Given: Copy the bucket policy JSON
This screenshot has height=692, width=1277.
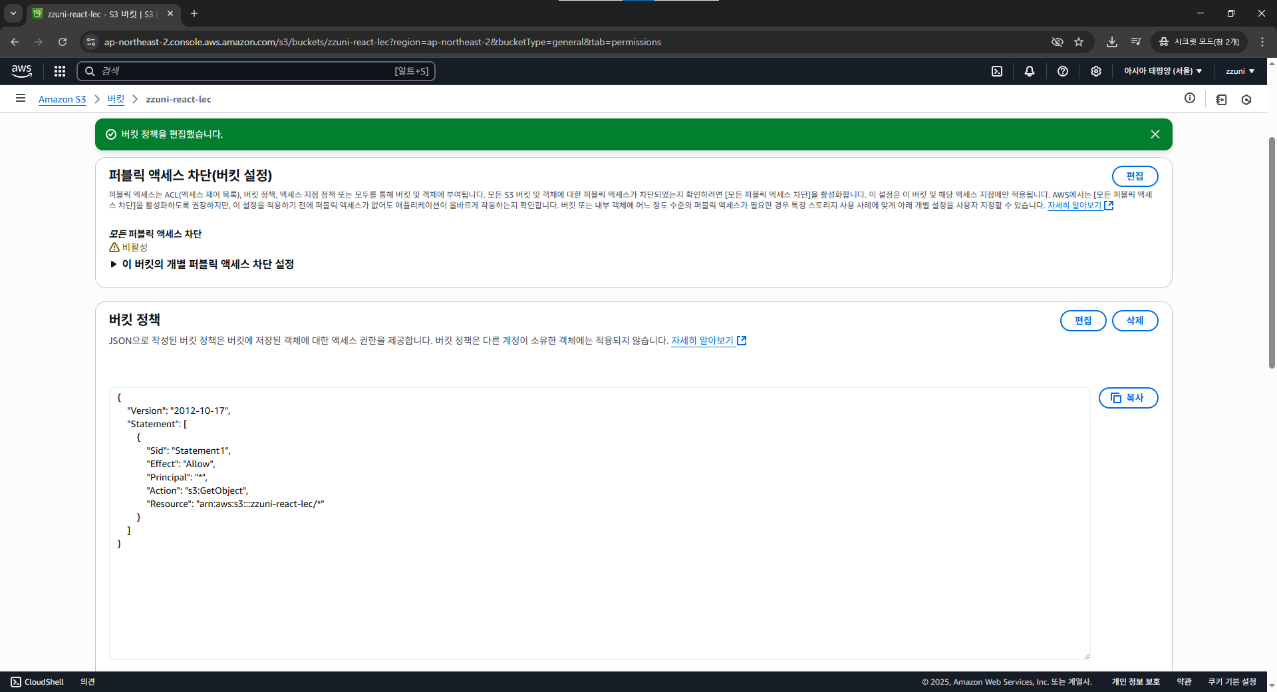Looking at the screenshot, I should 1128,398.
